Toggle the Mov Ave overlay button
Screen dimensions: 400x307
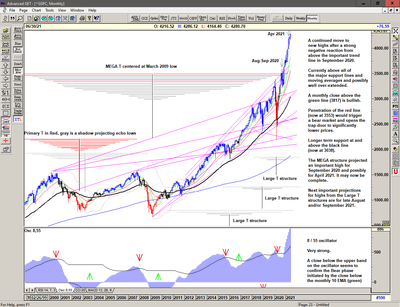point(18,71)
